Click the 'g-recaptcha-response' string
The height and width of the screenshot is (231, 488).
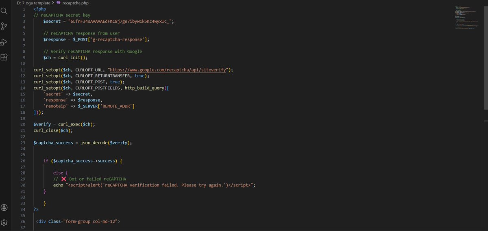117,39
